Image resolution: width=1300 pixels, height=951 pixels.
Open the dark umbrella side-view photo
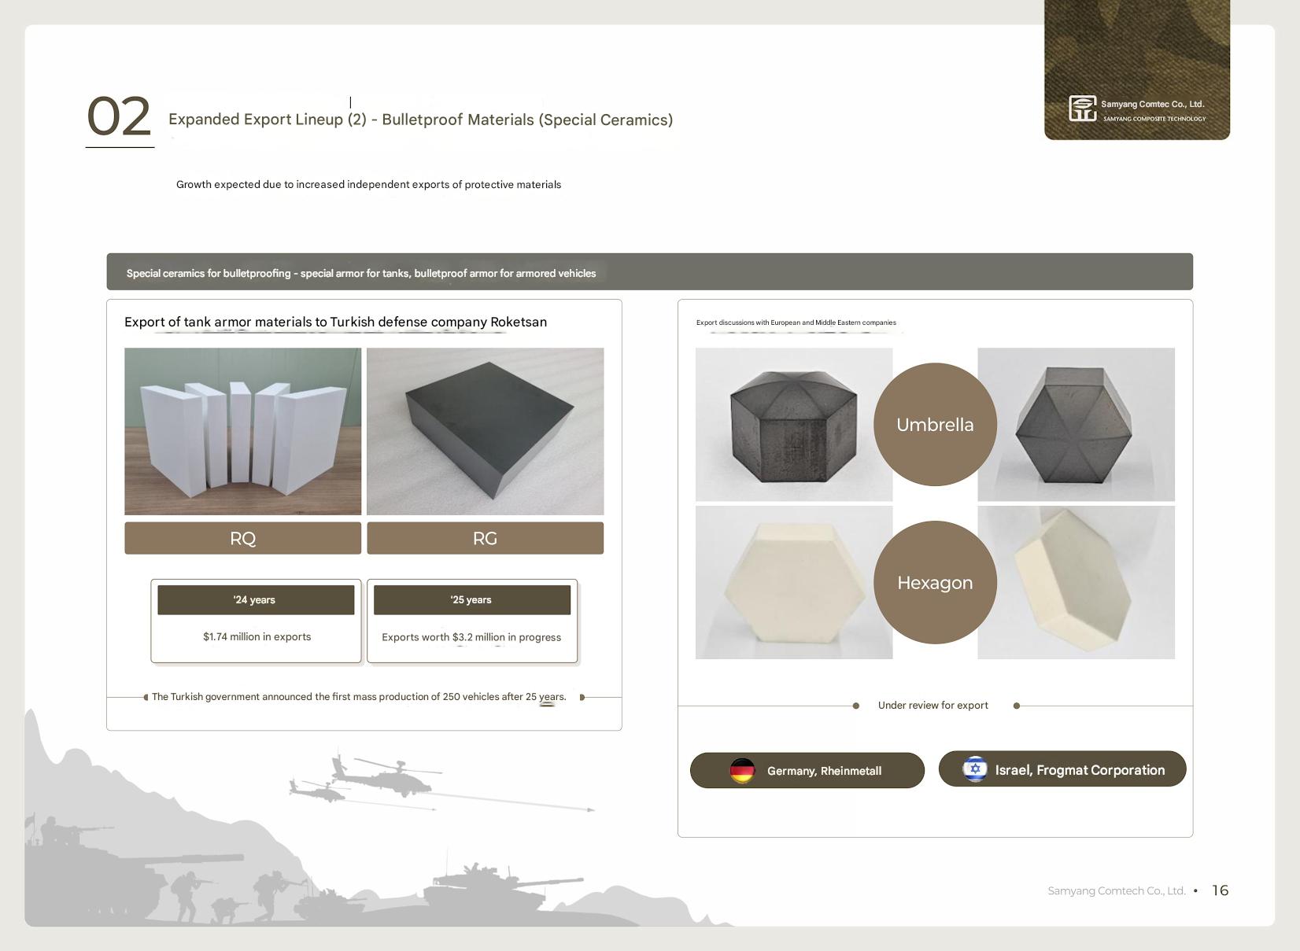click(x=794, y=425)
